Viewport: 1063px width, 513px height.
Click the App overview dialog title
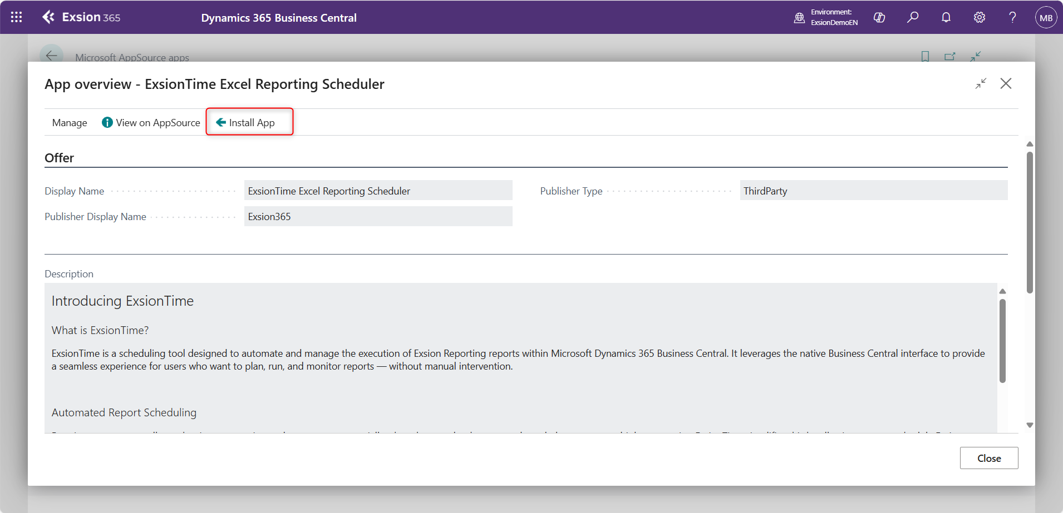point(214,84)
